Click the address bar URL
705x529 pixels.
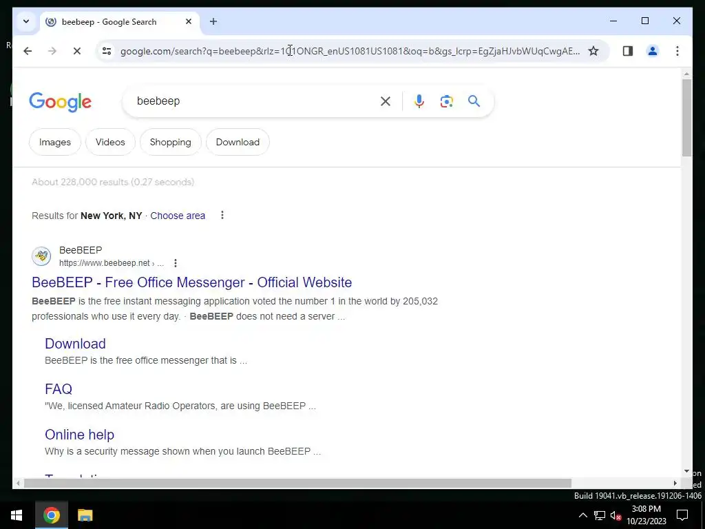coord(350,51)
